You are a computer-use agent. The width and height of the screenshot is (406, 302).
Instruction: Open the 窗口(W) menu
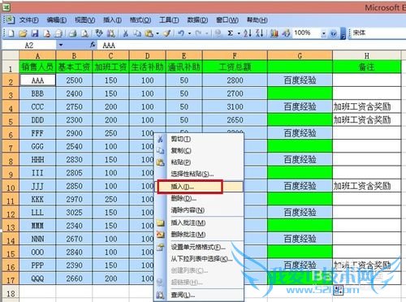(x=227, y=20)
